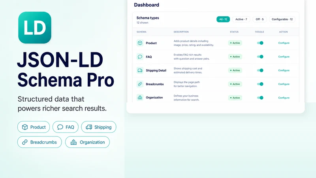Click the Breadcrumbs schema name in table
The height and width of the screenshot is (178, 316).
(155, 84)
